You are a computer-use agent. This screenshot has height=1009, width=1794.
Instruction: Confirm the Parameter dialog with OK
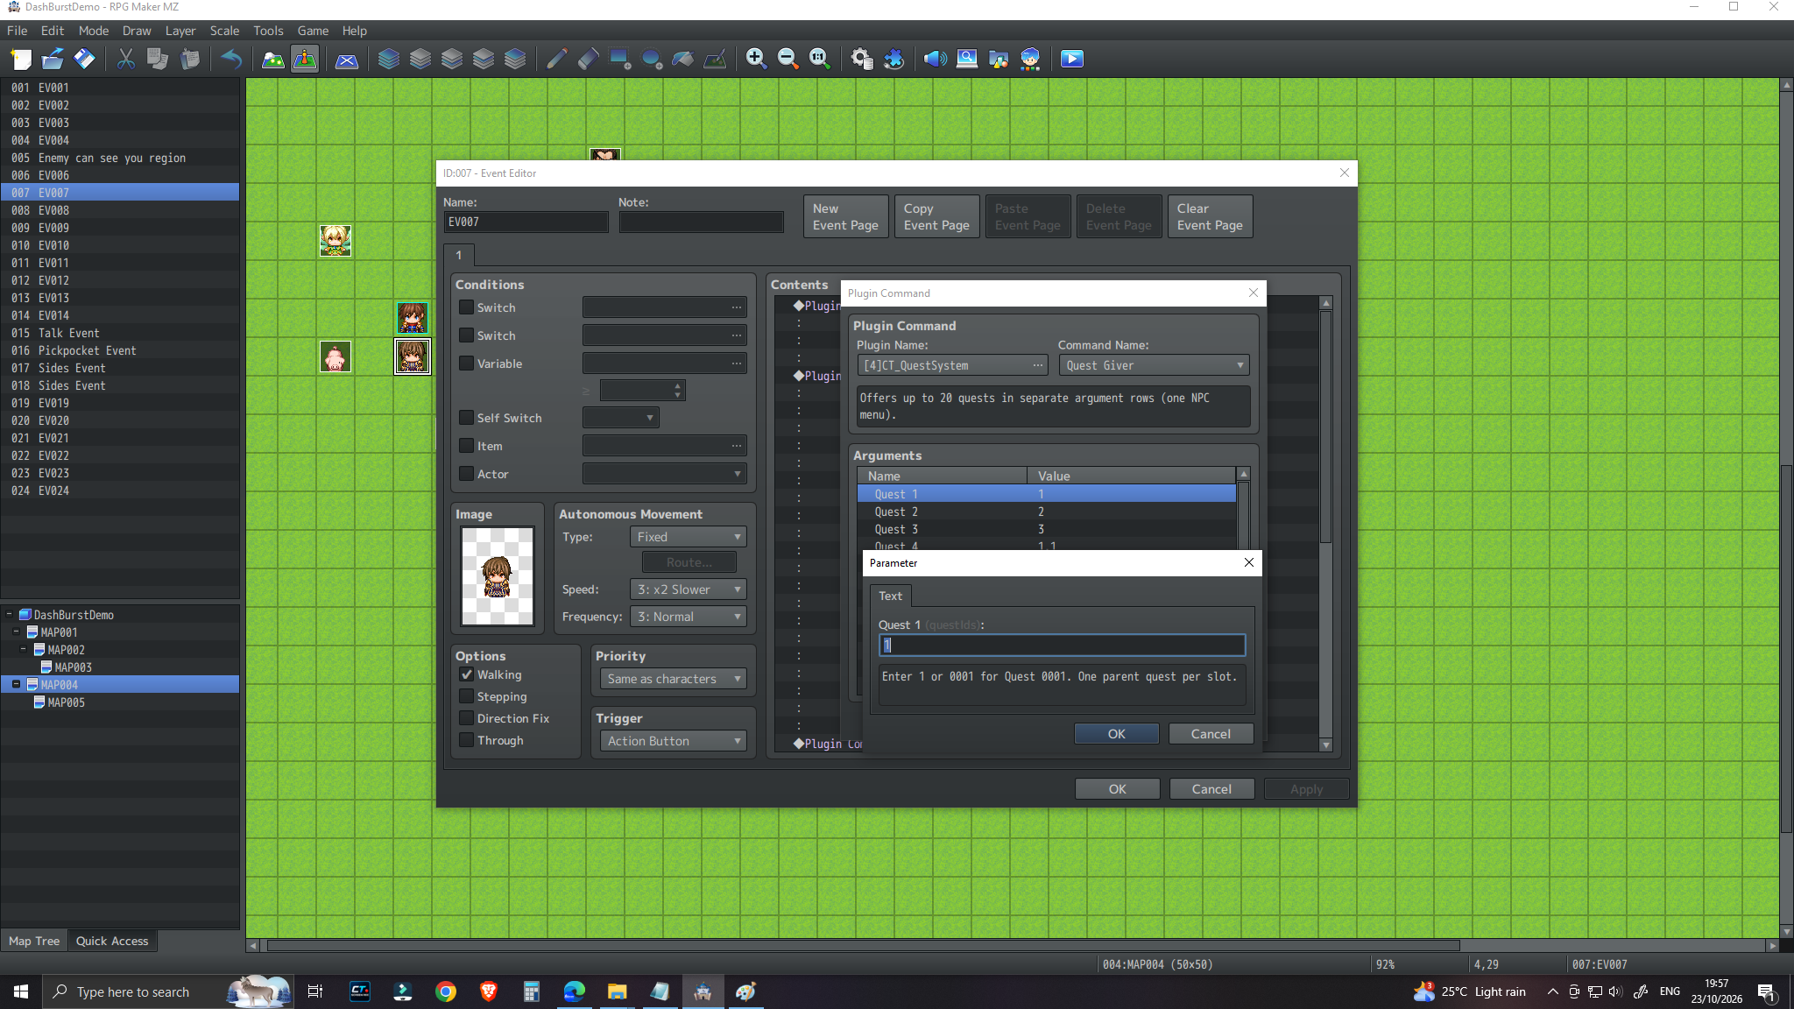point(1116,734)
